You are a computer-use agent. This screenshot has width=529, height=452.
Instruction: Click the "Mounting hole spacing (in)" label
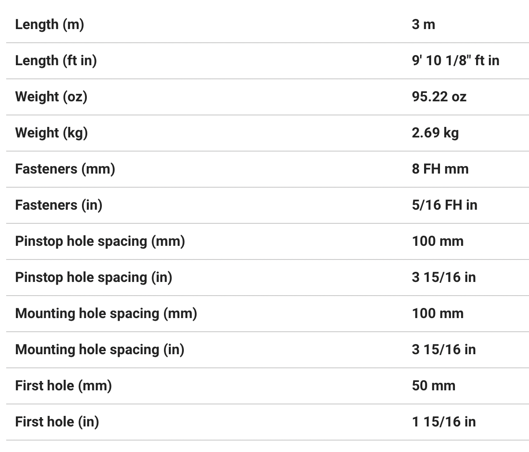(100, 349)
